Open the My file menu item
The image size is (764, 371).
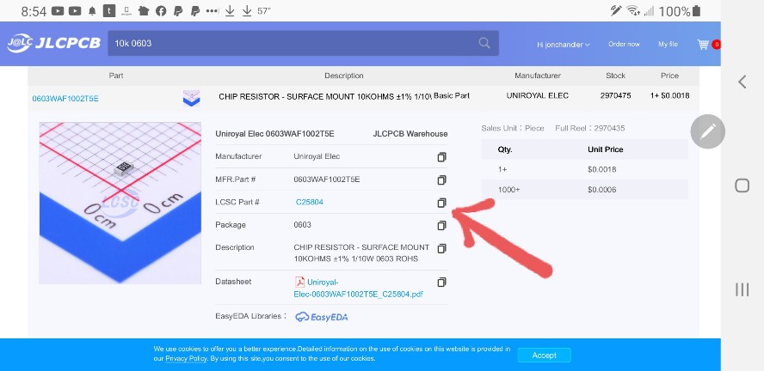coord(668,44)
